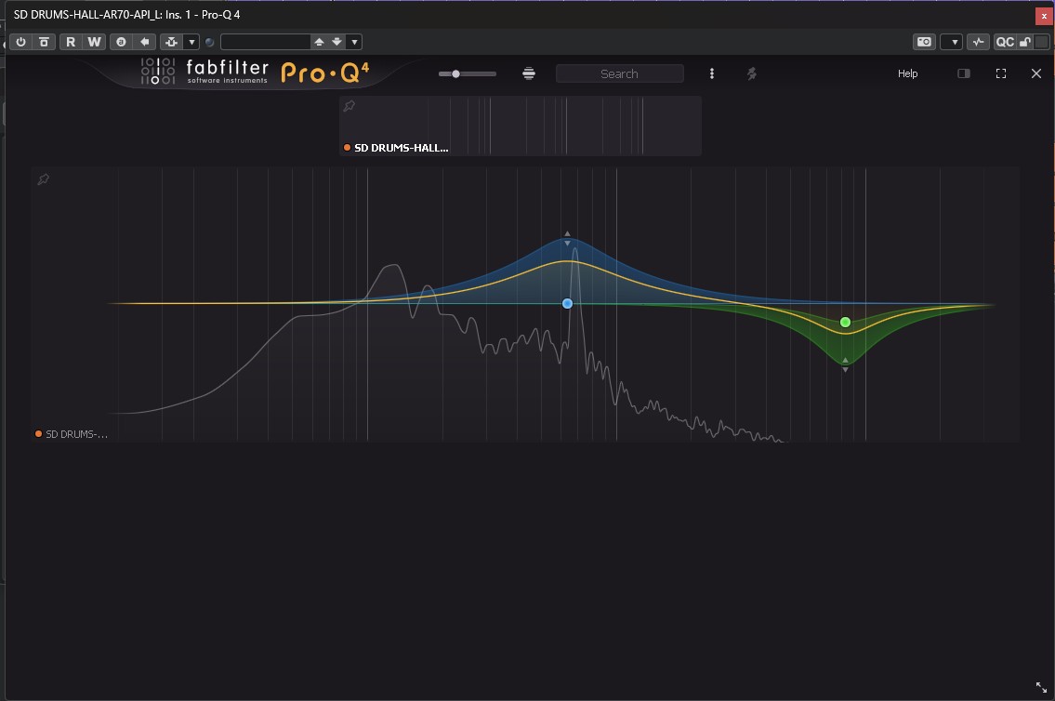
Task: Toggle the plugin bypass power button
Action: tap(20, 41)
